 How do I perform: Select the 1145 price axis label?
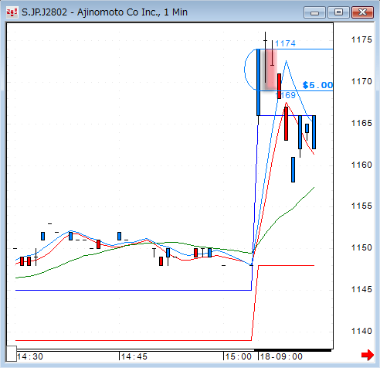[361, 289]
